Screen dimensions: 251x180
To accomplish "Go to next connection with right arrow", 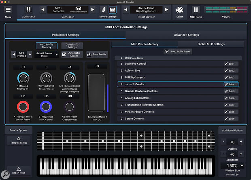I will pyautogui.click(x=93, y=10).
